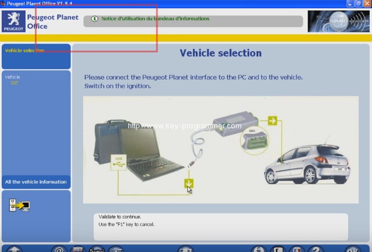
Task: Minimize the Peugeot Planet Office window
Action: coord(350,3)
